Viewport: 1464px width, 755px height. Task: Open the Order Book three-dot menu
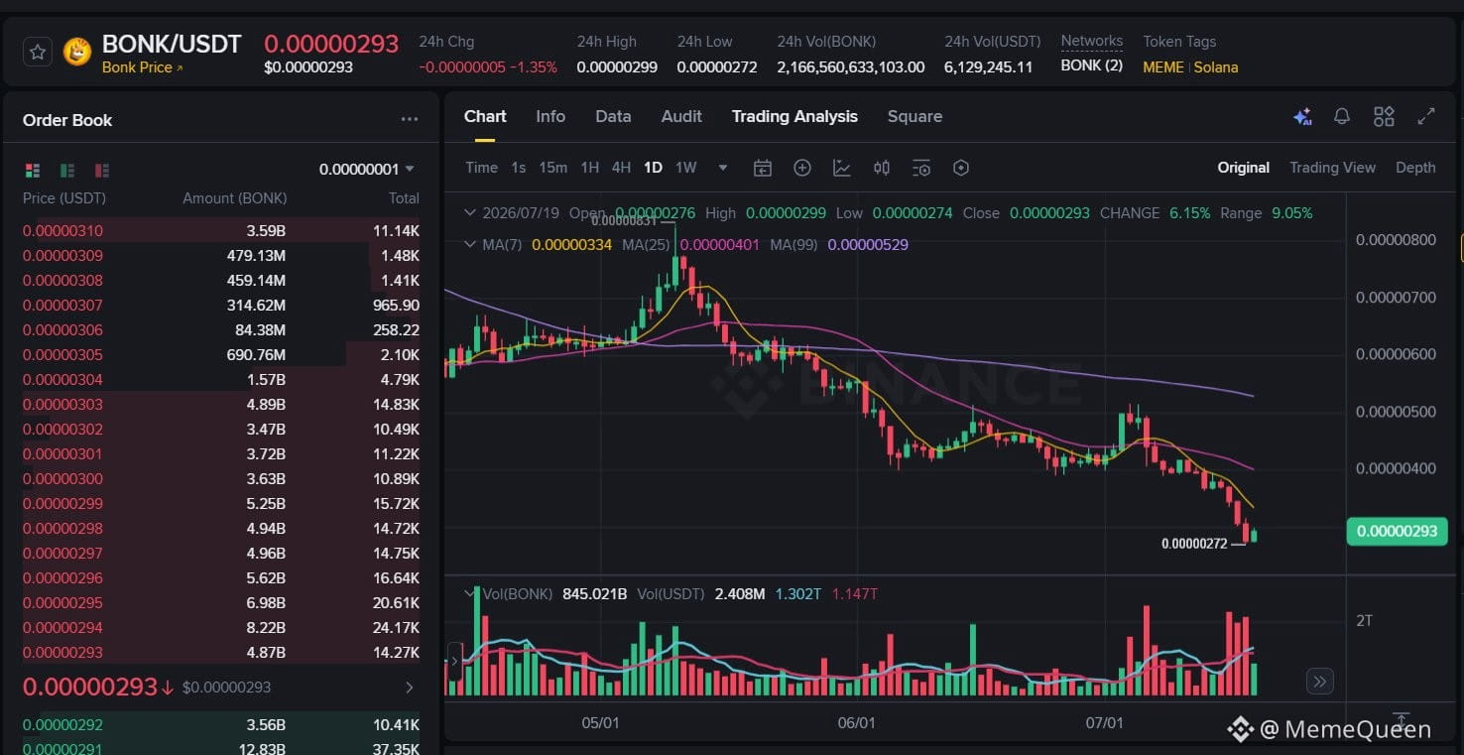click(410, 120)
